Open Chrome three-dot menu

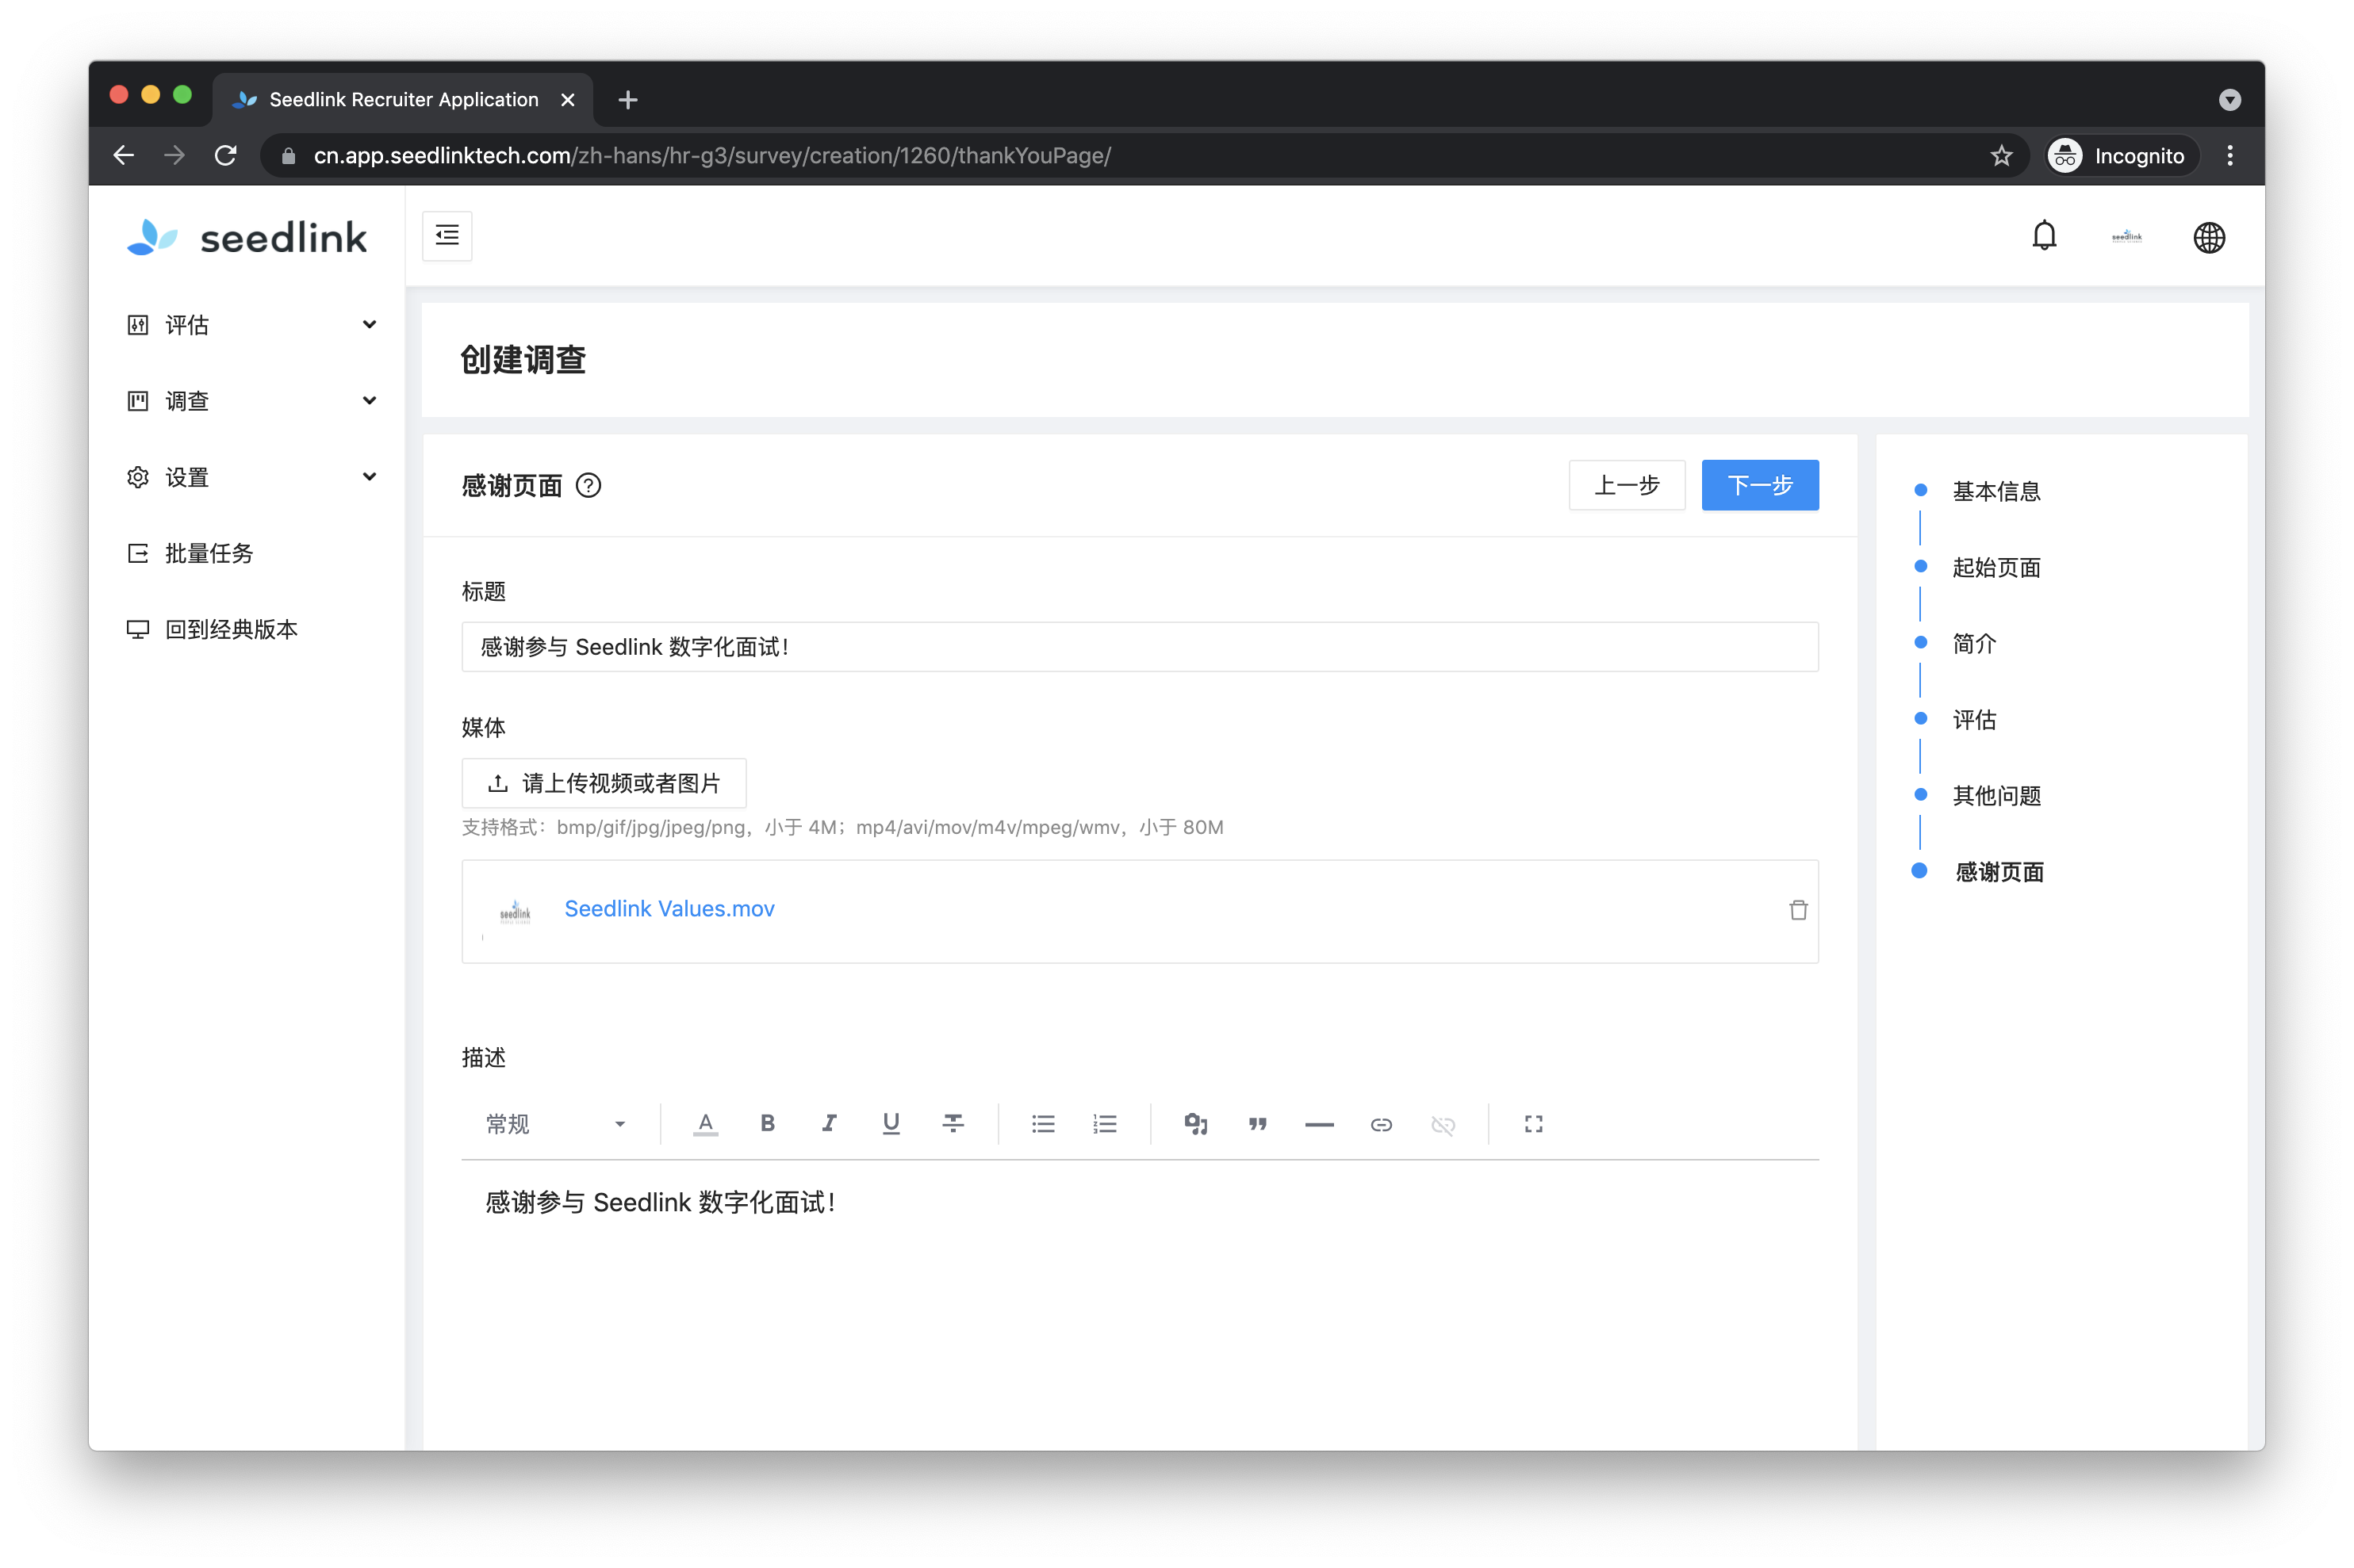[x=2229, y=155]
